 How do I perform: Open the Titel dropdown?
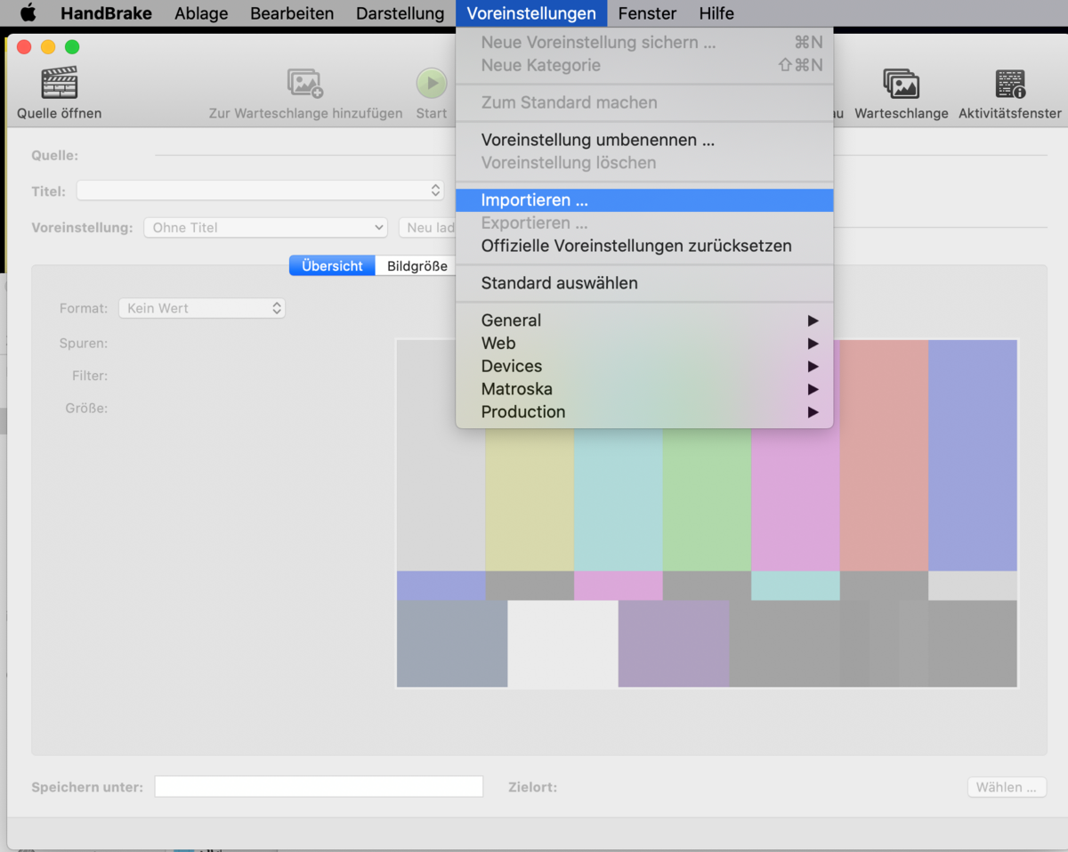pos(260,191)
